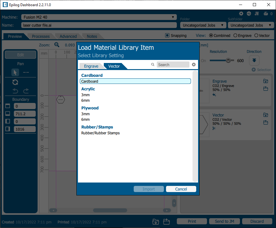The height and width of the screenshot is (228, 276).
Task: Click the Send to JM button
Action: pyautogui.click(x=225, y=221)
